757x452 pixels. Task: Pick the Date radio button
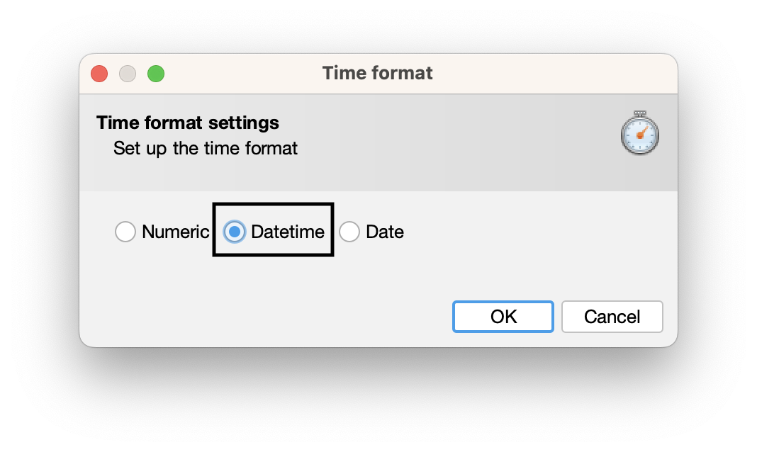click(349, 232)
